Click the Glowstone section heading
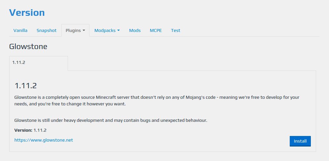The image size is (329, 161). click(28, 46)
